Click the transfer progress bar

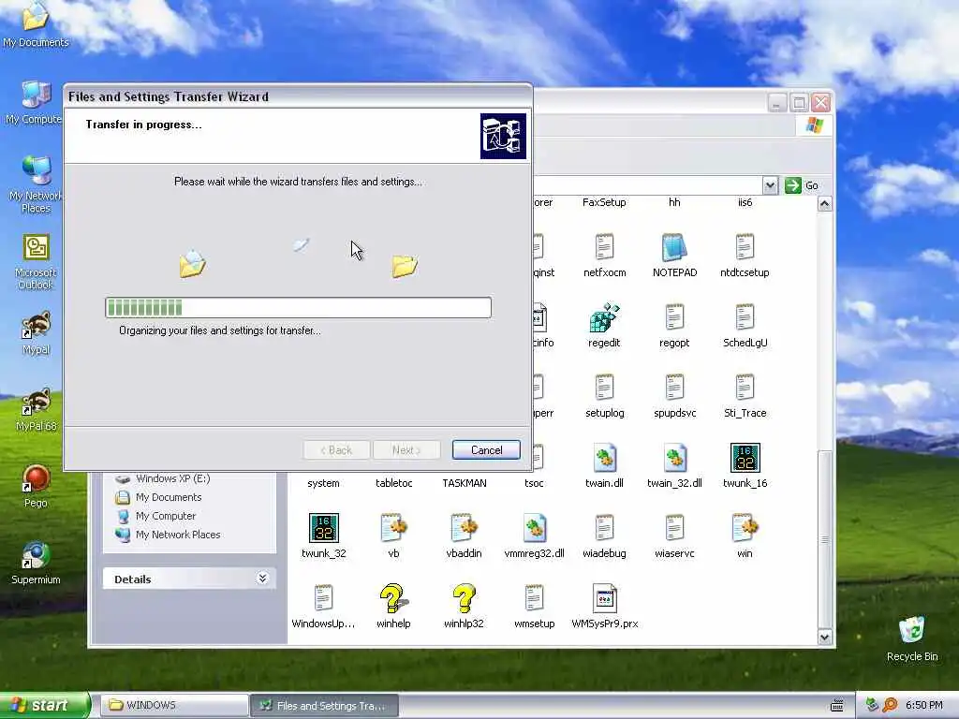[x=298, y=307]
